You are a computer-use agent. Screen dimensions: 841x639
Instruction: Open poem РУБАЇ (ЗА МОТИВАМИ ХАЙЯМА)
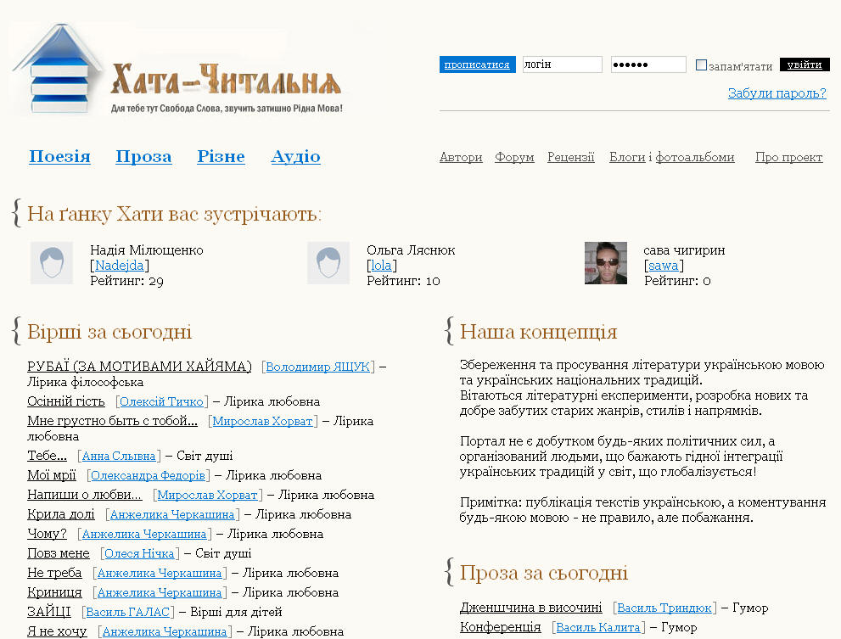click(x=139, y=367)
